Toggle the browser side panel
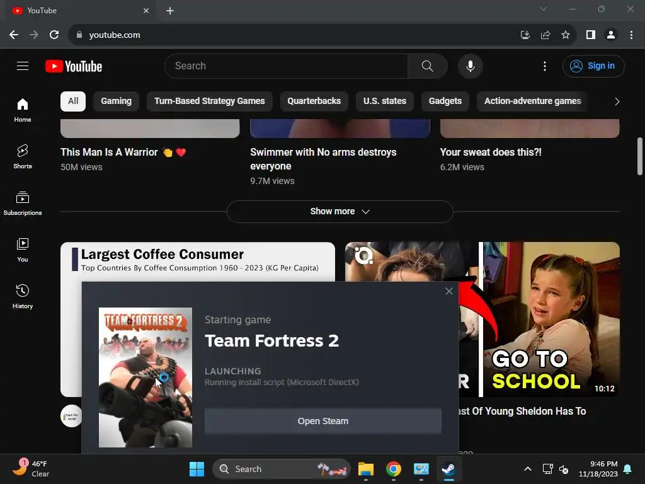 591,35
